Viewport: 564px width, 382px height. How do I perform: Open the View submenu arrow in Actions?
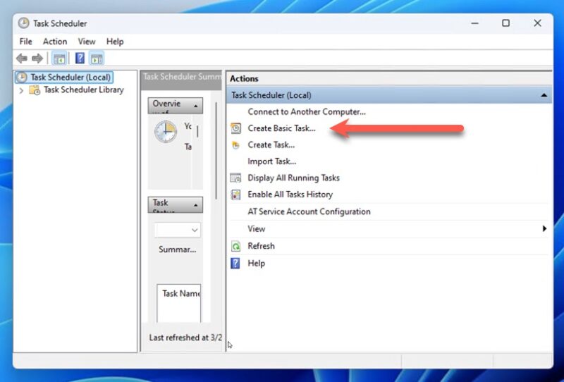pos(544,228)
